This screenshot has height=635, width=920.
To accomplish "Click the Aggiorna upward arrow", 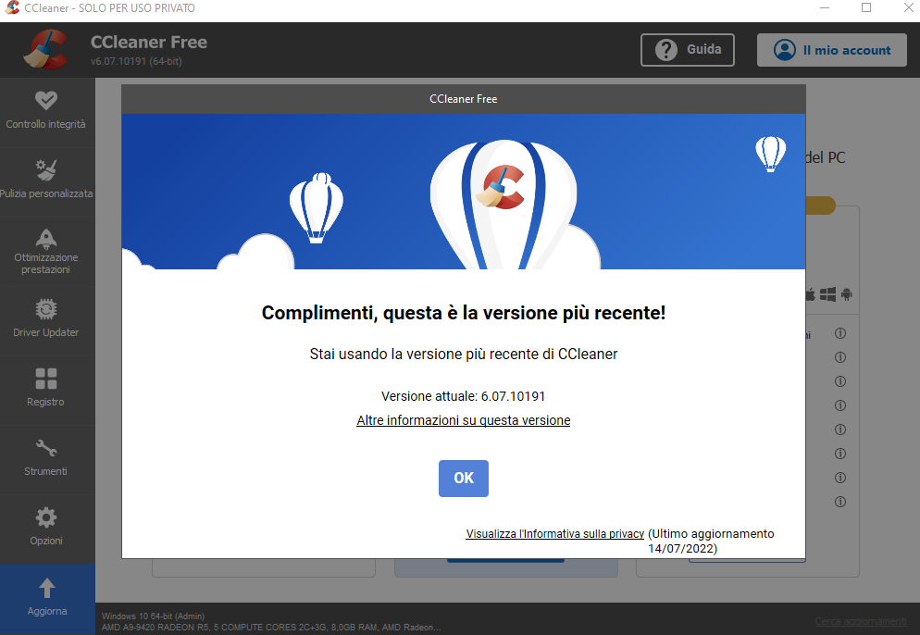I will [47, 588].
